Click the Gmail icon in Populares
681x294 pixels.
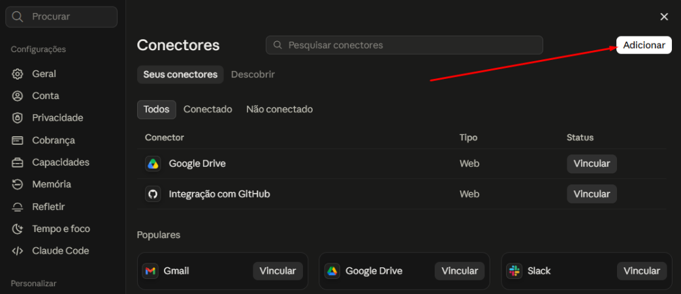(150, 271)
